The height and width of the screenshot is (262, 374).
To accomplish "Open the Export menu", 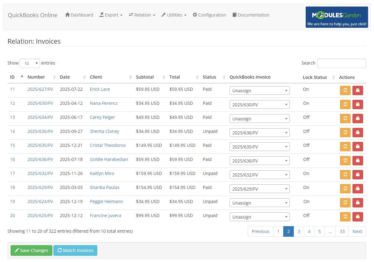I will pos(111,14).
